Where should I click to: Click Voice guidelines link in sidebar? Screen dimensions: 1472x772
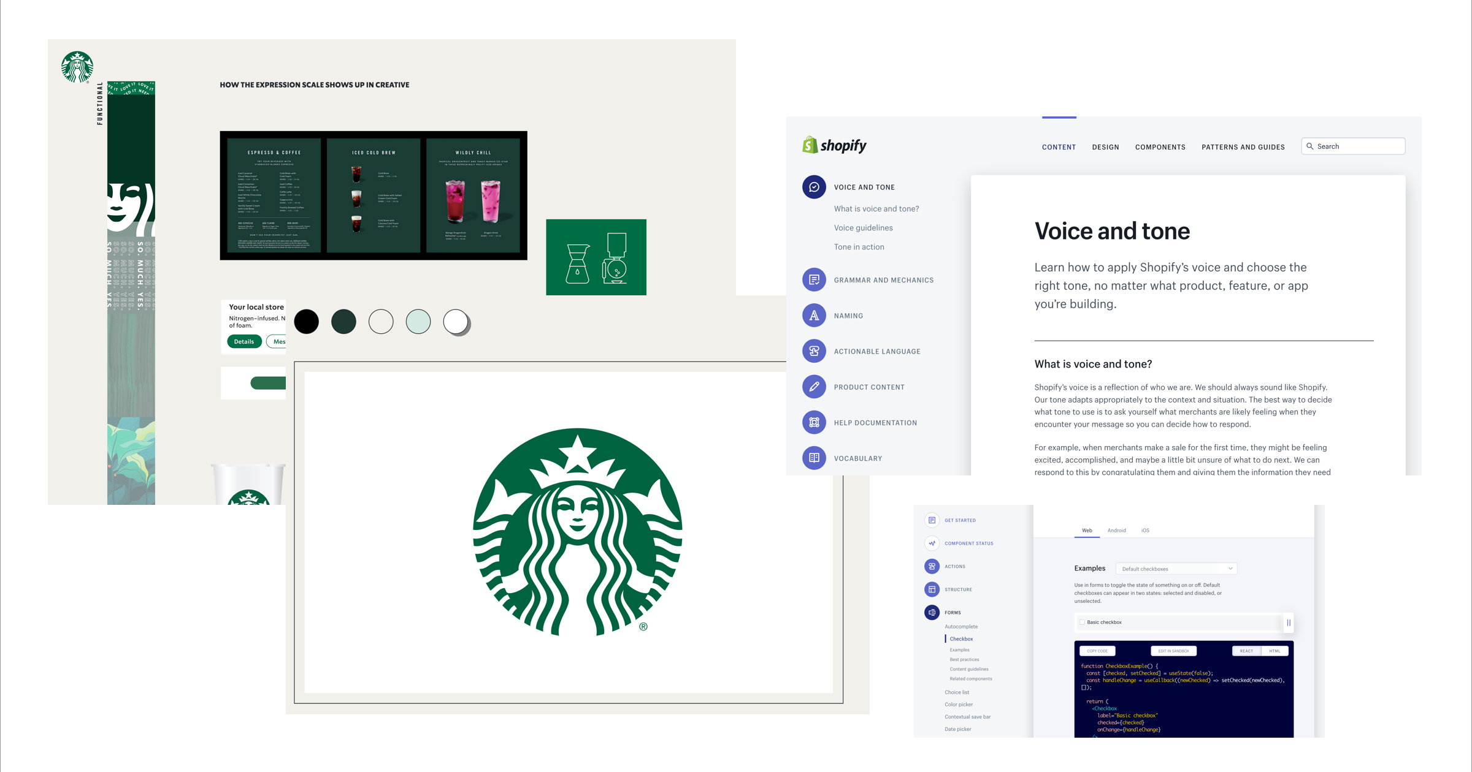click(862, 227)
